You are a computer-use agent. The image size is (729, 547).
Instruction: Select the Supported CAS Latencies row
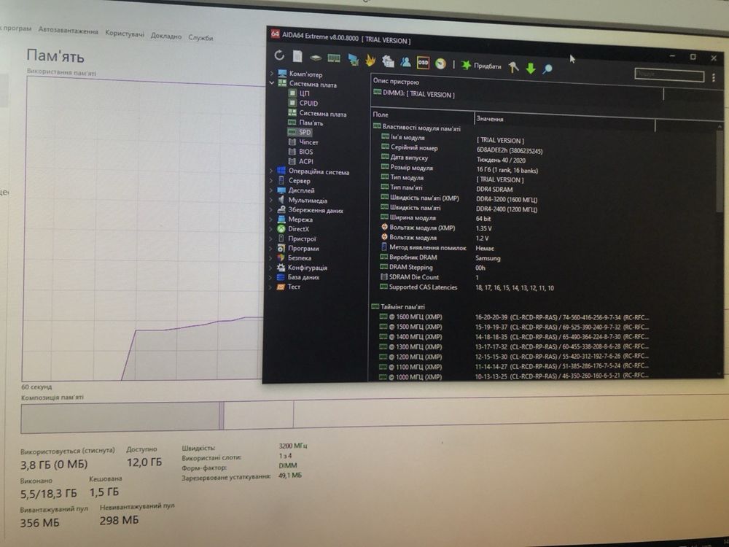click(467, 287)
